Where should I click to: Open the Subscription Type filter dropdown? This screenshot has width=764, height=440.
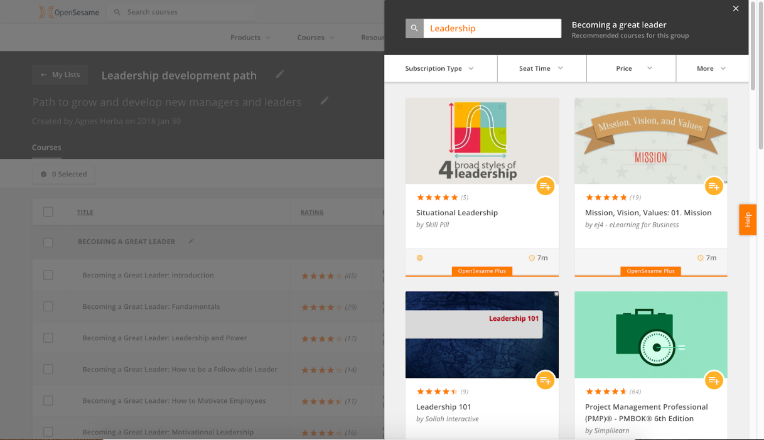pos(439,68)
